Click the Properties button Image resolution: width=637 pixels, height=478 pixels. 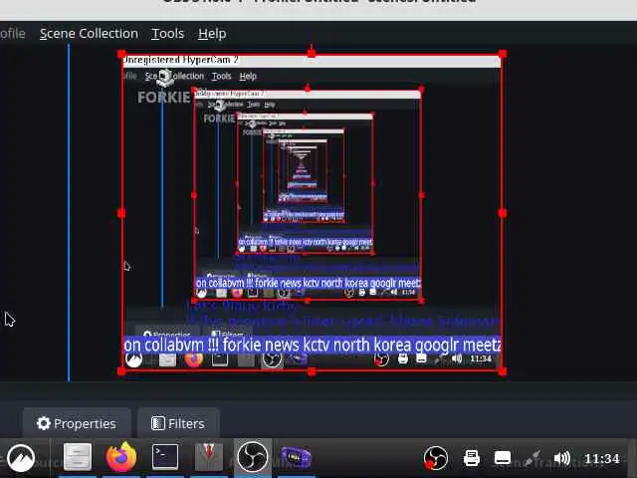[77, 423]
